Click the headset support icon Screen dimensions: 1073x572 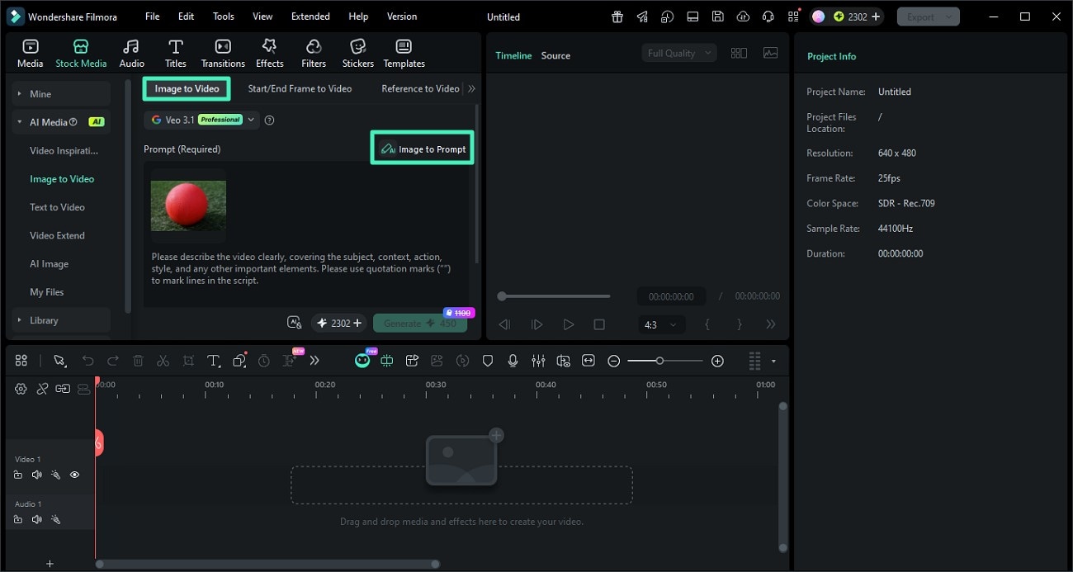[768, 17]
